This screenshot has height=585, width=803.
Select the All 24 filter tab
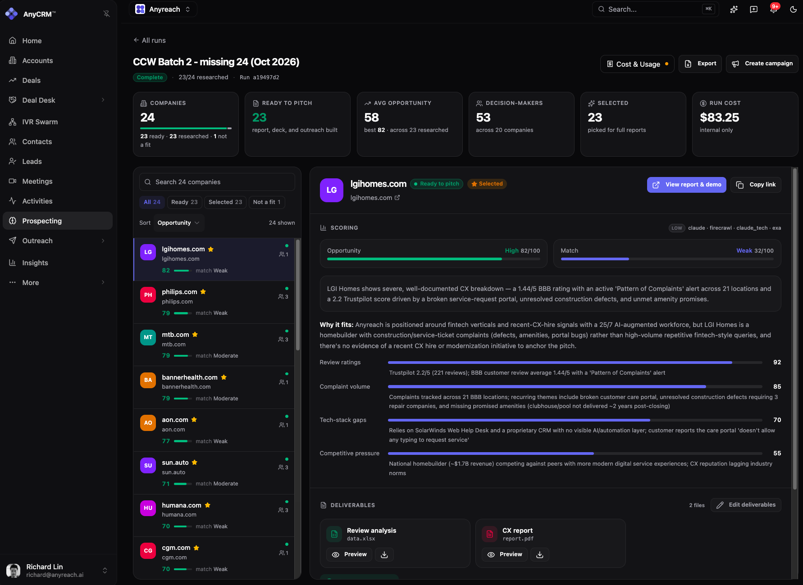(152, 202)
